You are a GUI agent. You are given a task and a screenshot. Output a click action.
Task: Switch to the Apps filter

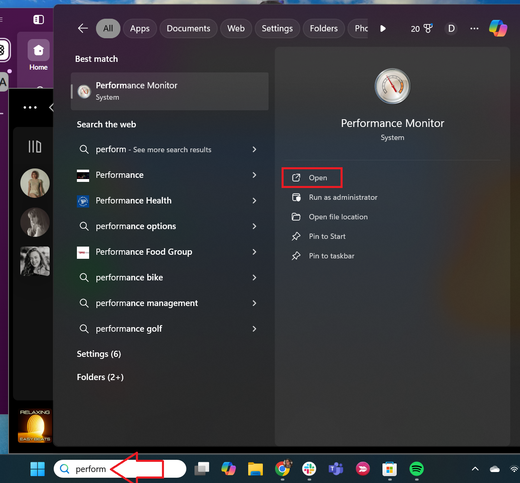coord(140,28)
